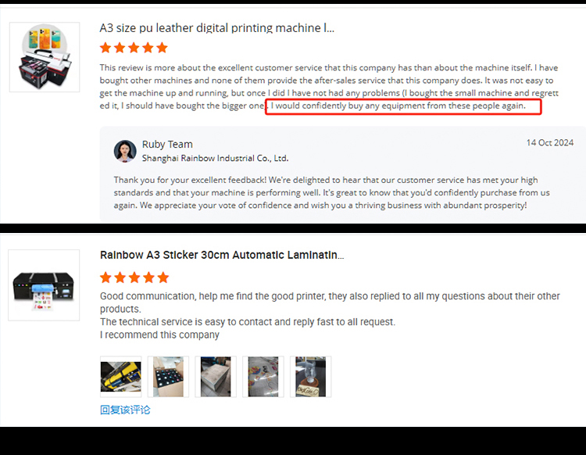Open second review photo showing open box
Viewport: 586px width, 455px height.
pyautogui.click(x=168, y=377)
